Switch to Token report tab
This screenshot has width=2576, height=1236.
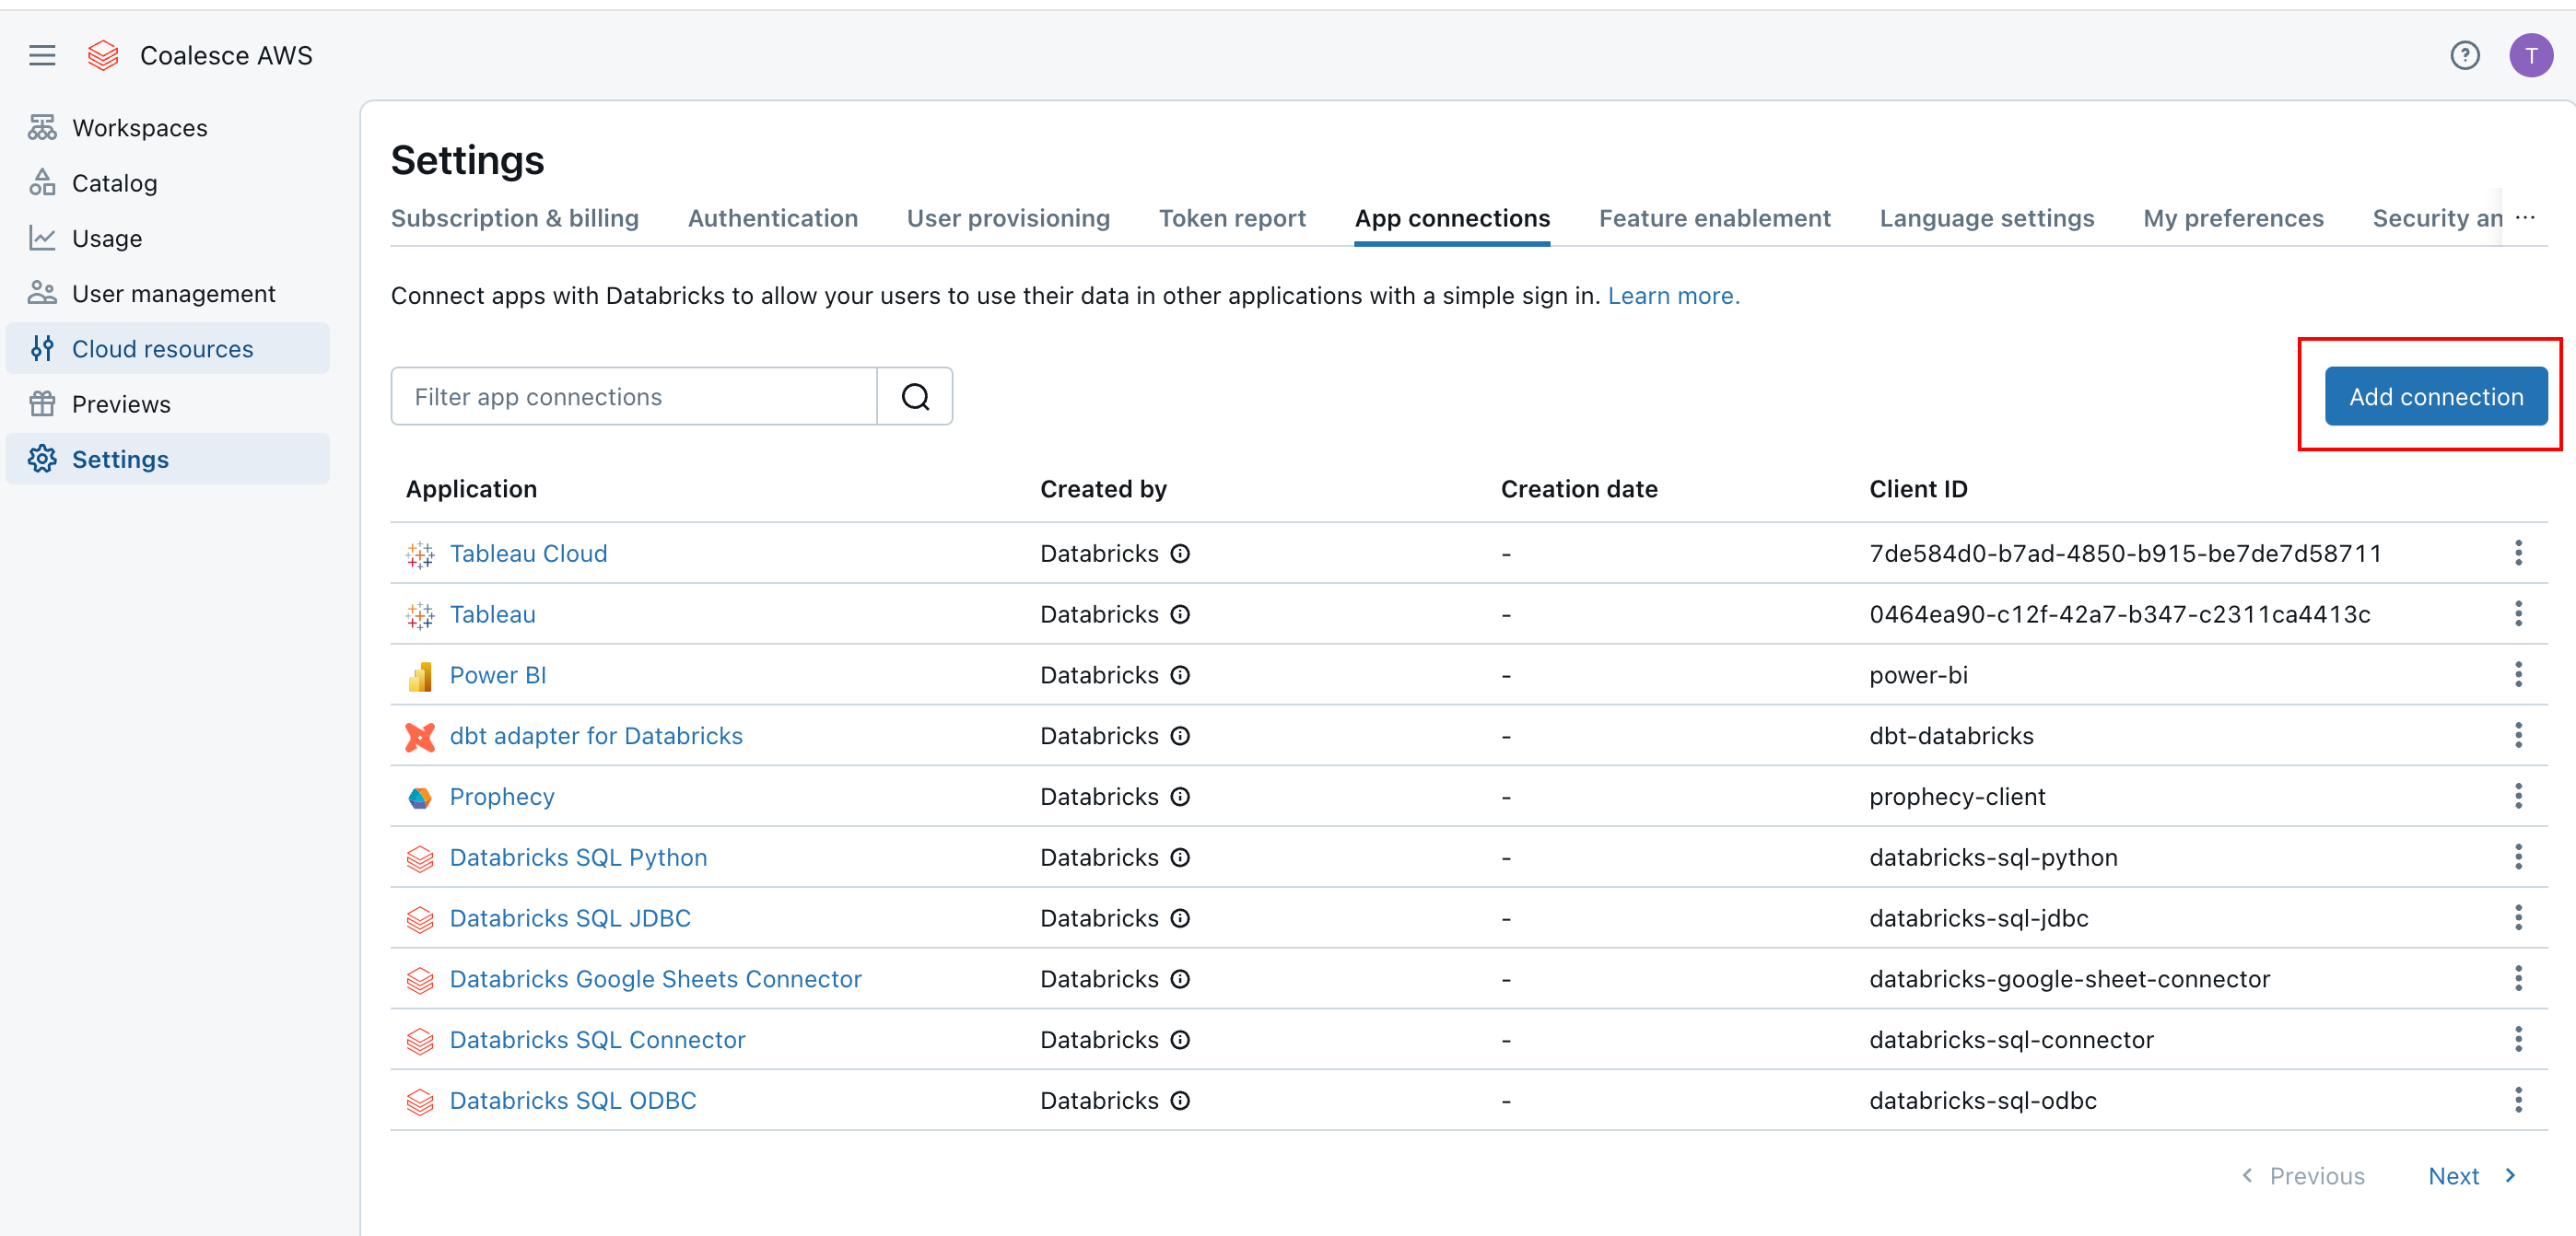pyautogui.click(x=1232, y=218)
